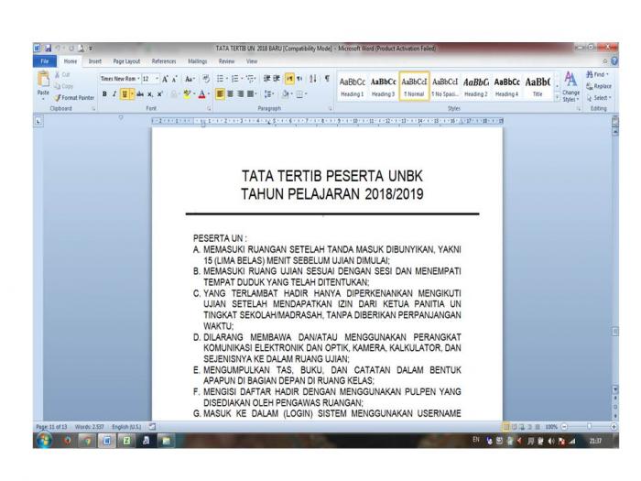Click the Cut command

click(x=62, y=75)
